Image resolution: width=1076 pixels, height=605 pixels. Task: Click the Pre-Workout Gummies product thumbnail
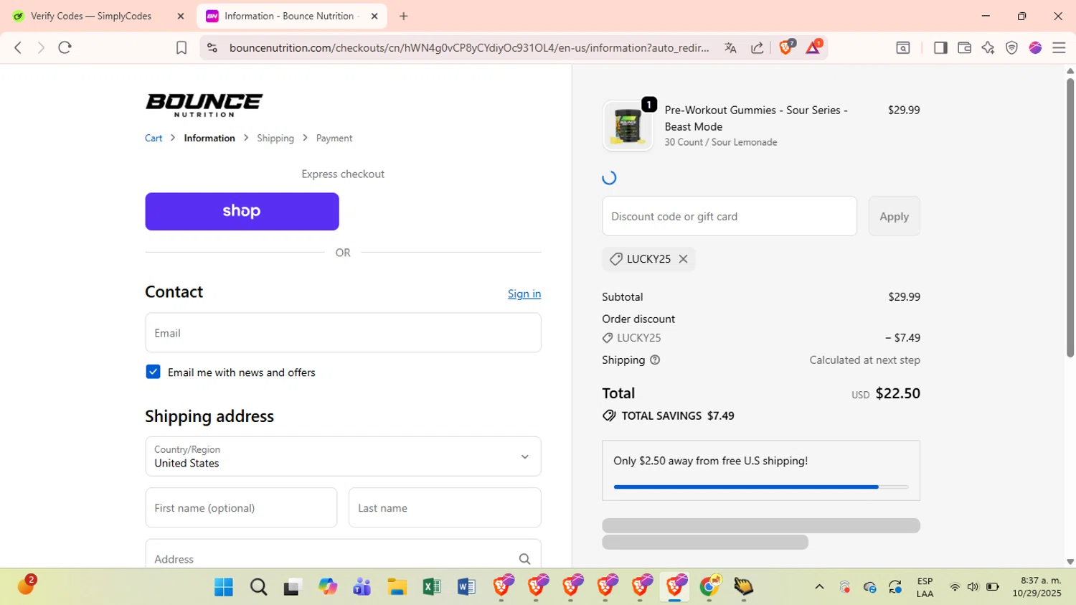point(628,126)
